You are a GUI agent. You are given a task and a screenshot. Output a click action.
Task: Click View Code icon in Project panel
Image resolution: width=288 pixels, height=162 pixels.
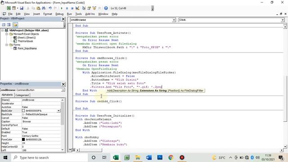[4, 25]
